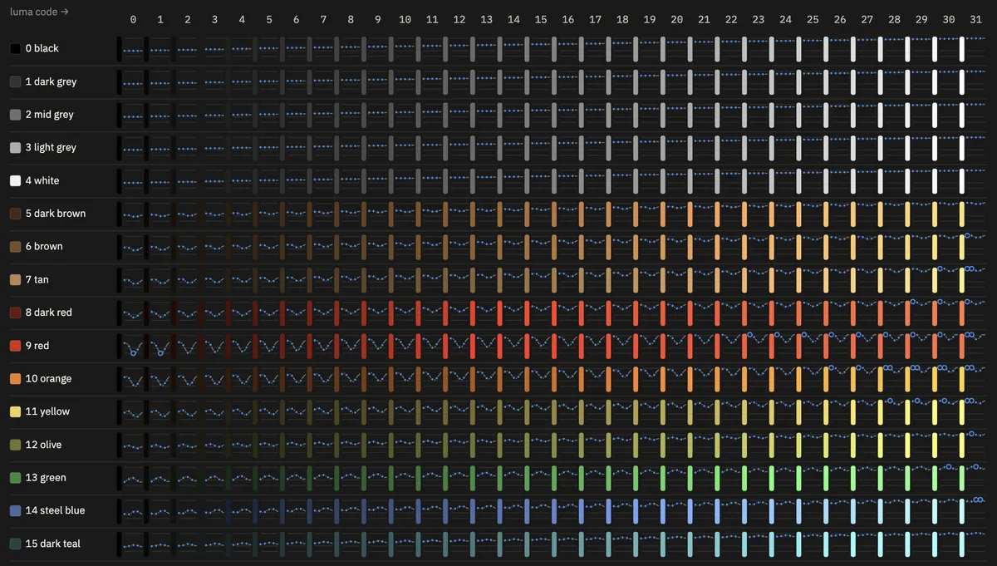This screenshot has height=566, width=997.
Task: Click the 'luma code →' header label
Action: coord(40,12)
